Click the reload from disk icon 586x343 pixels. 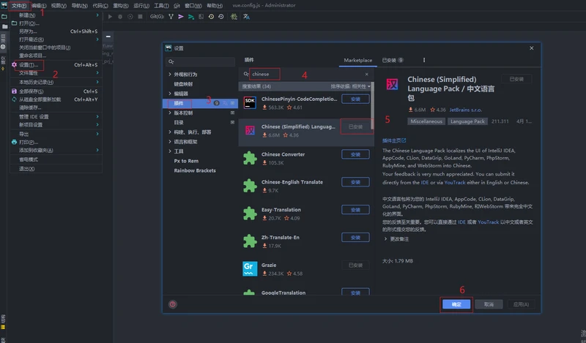pos(14,99)
